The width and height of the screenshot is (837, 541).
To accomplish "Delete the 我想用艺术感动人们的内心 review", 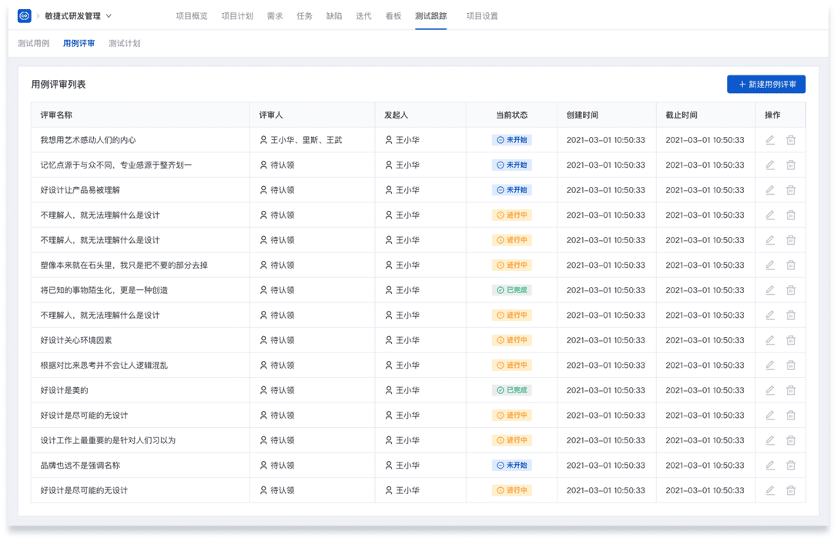I will (x=791, y=140).
